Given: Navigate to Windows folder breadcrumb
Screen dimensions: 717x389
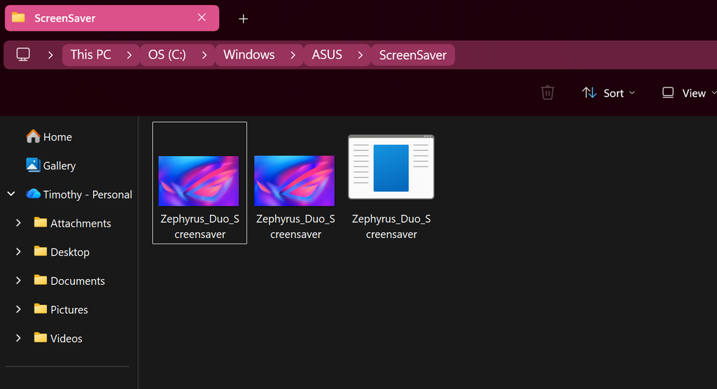Looking at the screenshot, I should pos(249,55).
